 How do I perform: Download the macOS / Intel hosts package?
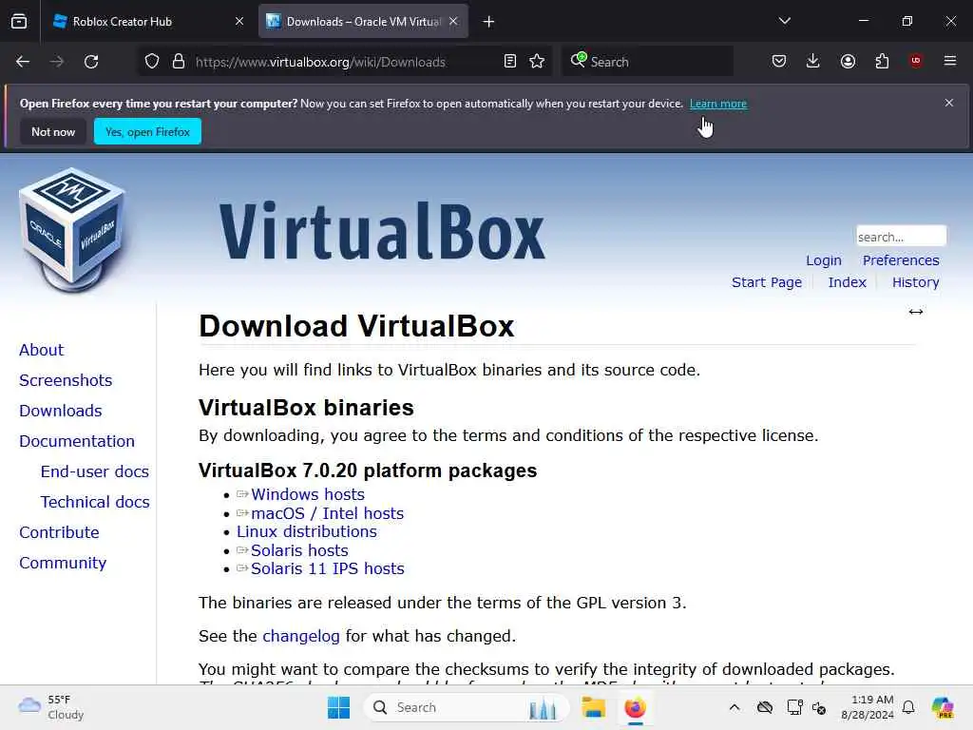pyautogui.click(x=327, y=513)
